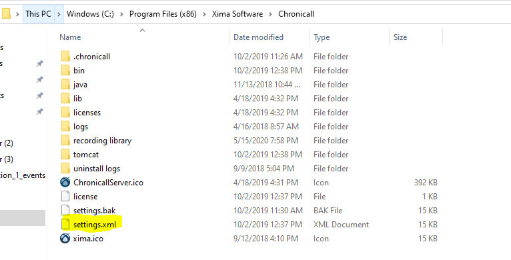Select the xima.ico file icon
This screenshot has width=511, height=260.
65,239
